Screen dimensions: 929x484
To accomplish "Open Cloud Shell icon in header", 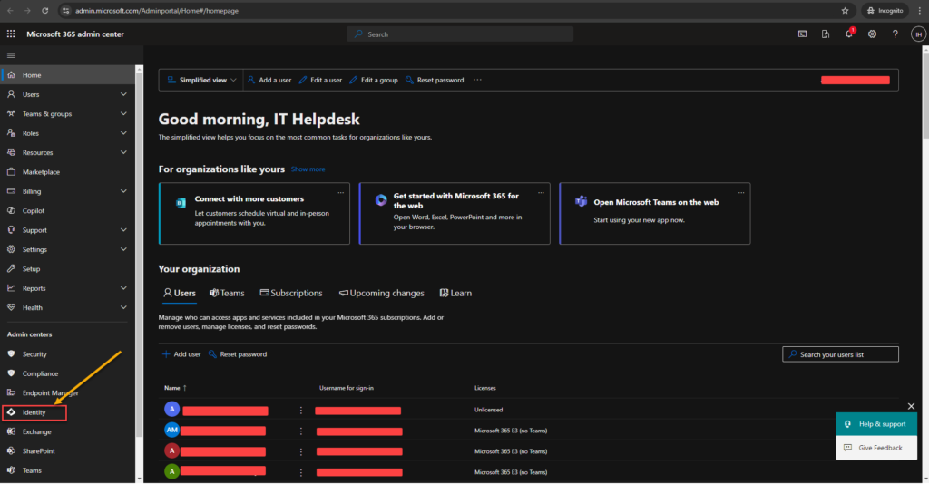I will [802, 34].
